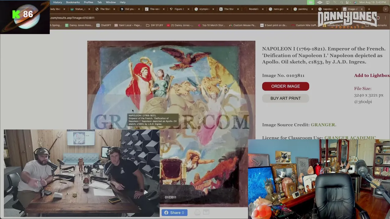Open the 'Custom Nite Ize®...' bookmark
This screenshot has height=219, width=390.
(x=305, y=25)
